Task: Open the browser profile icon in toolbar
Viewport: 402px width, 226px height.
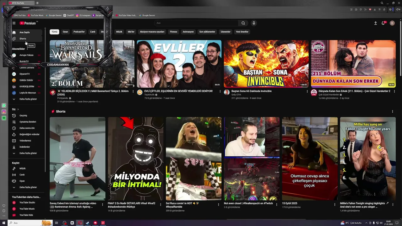Action: (x=384, y=9)
